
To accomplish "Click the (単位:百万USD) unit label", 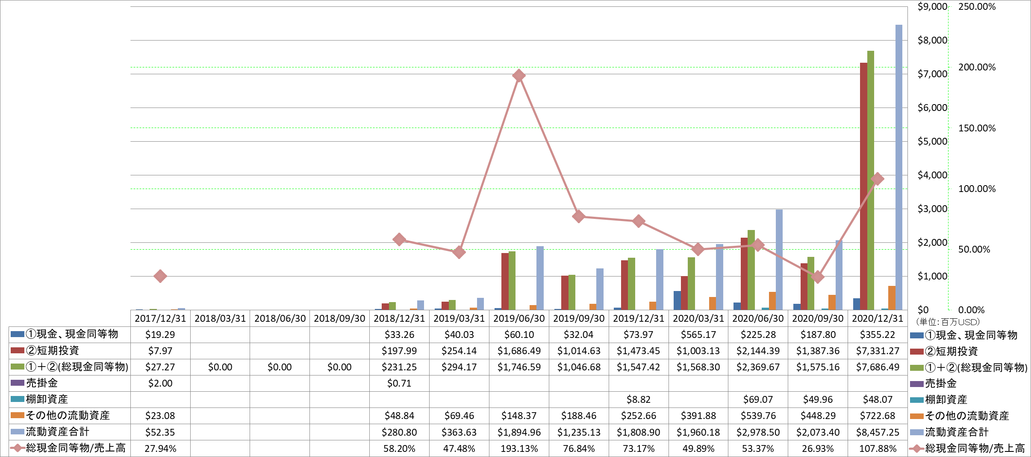I will [x=947, y=322].
